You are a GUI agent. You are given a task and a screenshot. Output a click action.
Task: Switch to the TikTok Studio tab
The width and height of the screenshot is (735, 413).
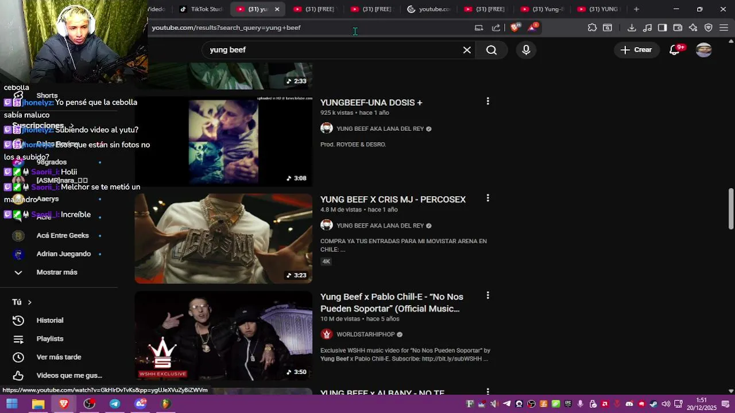coord(200,9)
